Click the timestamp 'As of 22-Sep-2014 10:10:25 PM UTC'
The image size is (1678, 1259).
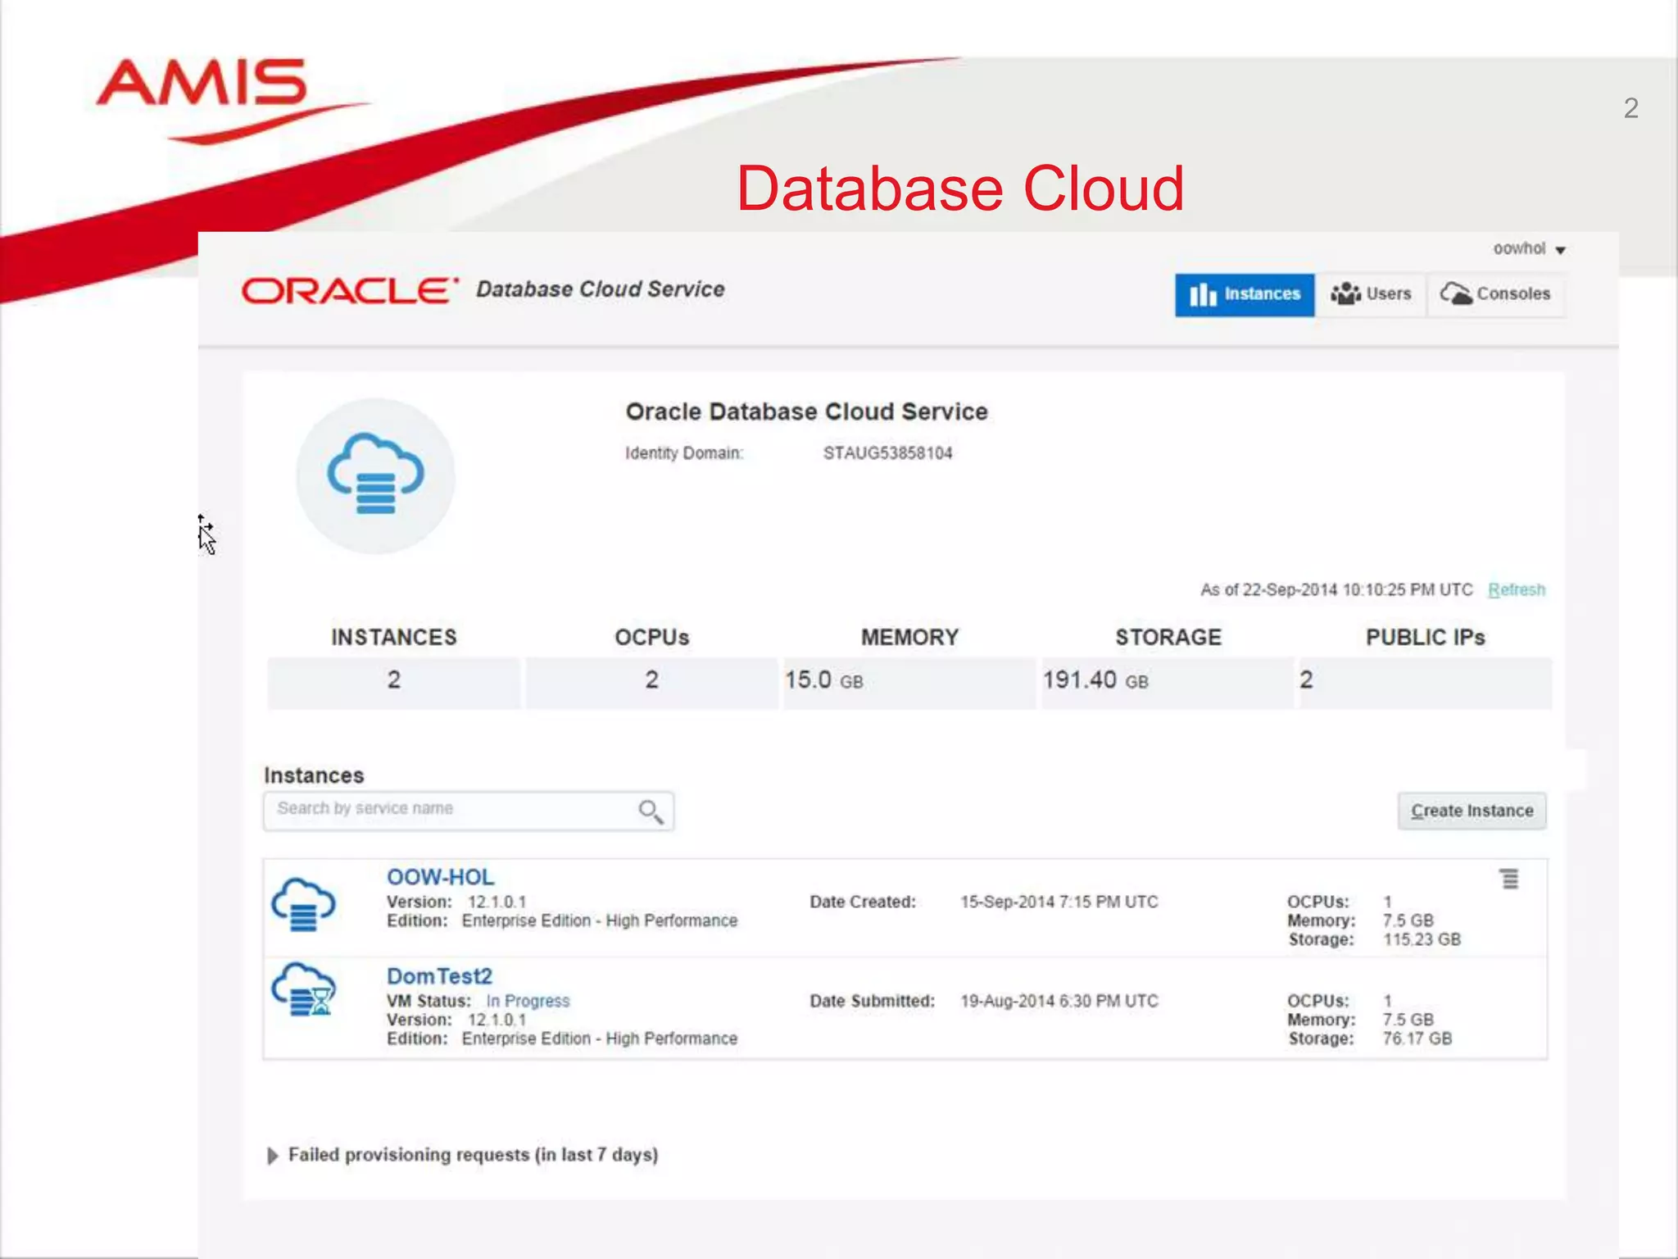coord(1336,590)
